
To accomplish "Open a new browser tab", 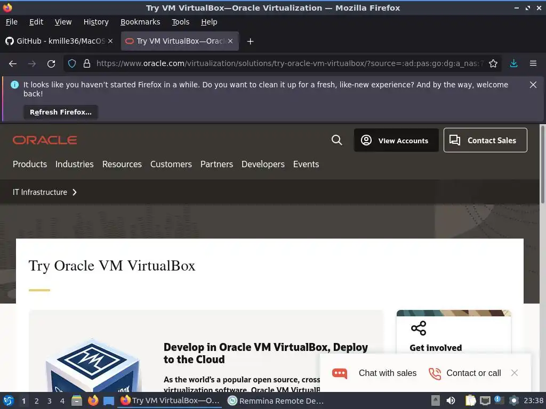I will coord(250,42).
